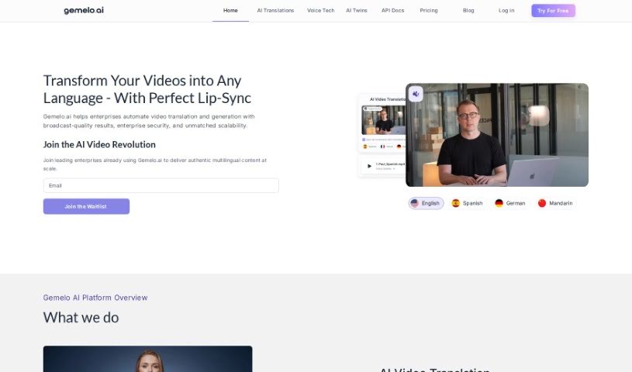632x372 pixels.
Task: Go to AI Translations page
Action: tap(276, 11)
